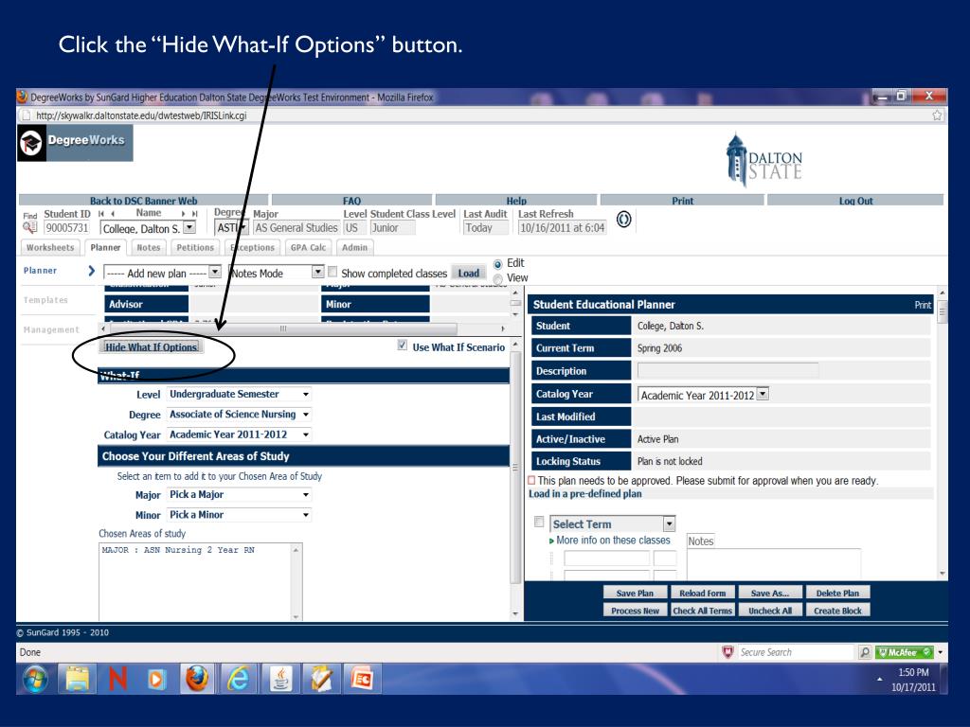Screen dimensions: 970x727
Task: Check the plan needs approval checkbox
Action: [x=531, y=480]
